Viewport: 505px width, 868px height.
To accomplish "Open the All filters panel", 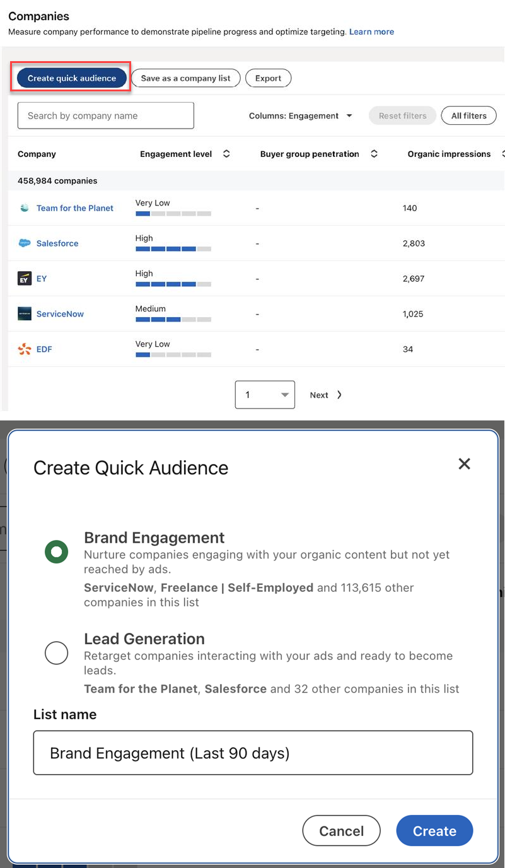I will pyautogui.click(x=468, y=116).
